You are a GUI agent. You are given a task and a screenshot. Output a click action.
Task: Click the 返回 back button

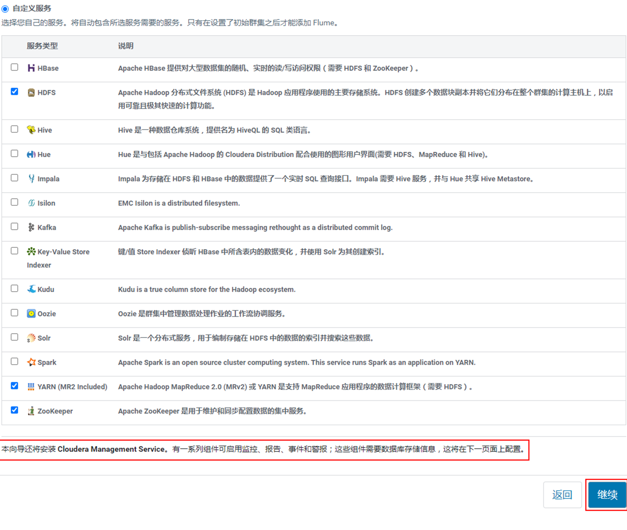(x=562, y=495)
